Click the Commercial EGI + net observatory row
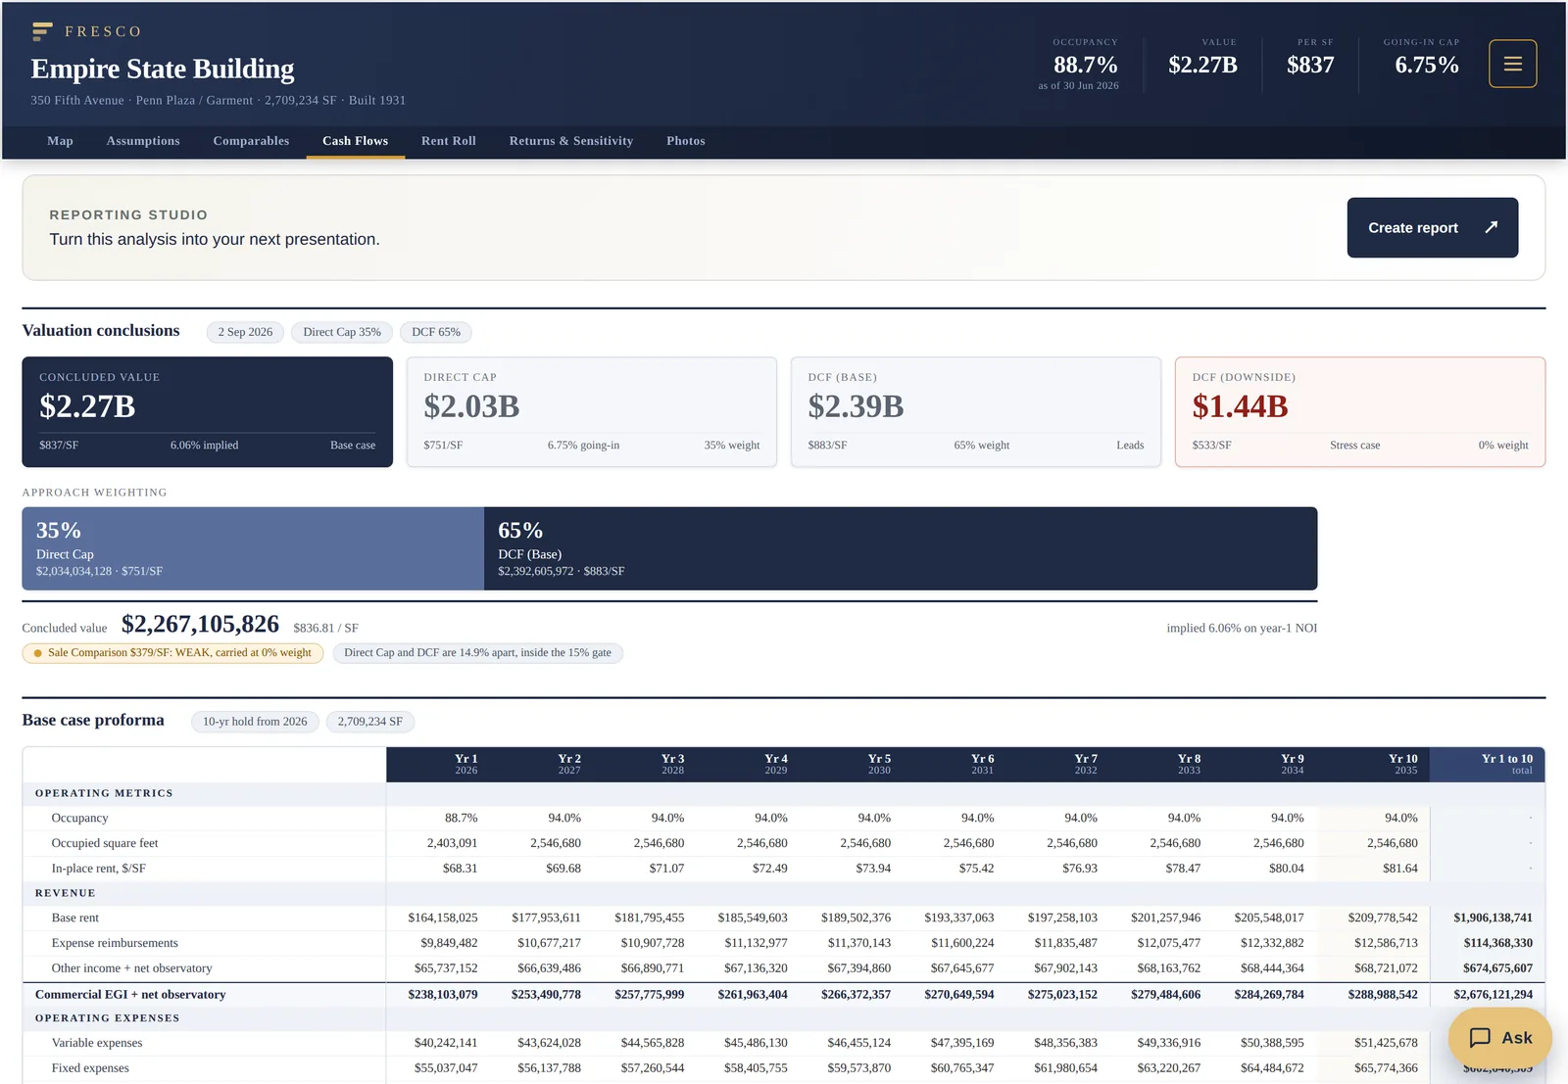Screen dimensions: 1568x1084 click(784, 994)
